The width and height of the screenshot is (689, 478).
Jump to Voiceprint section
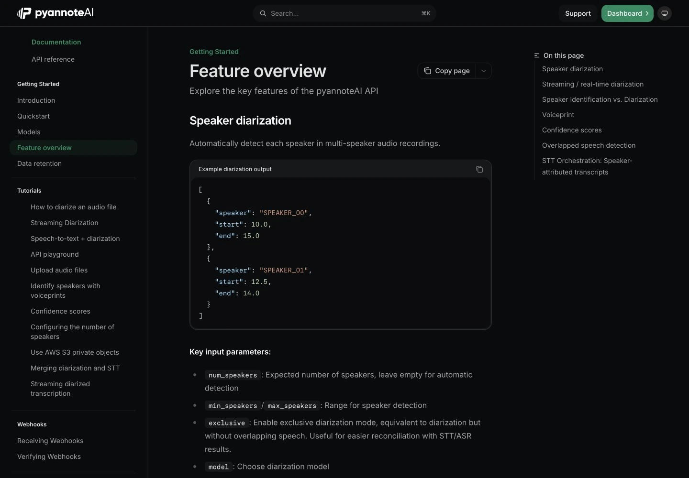click(558, 115)
